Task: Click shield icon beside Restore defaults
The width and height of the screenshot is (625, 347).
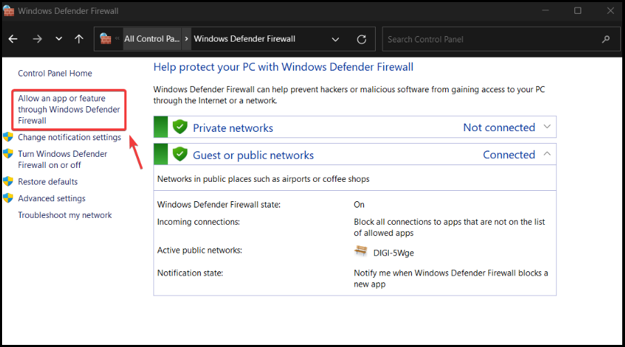Action: pos(8,182)
